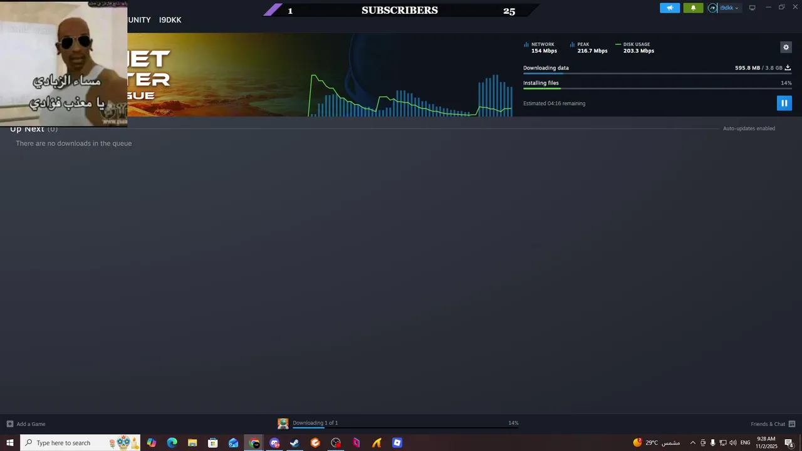Open the I9DKK profile menu tab

point(170,20)
